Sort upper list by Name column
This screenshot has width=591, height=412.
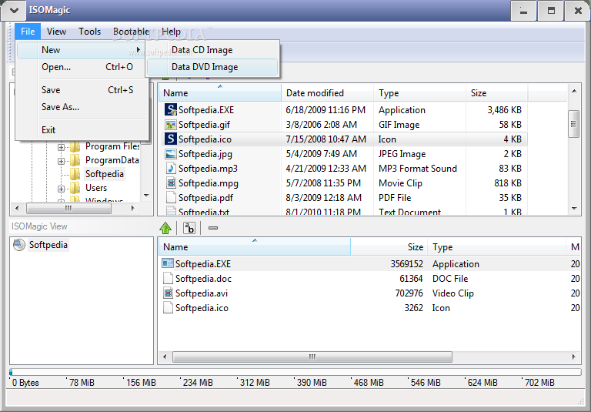click(x=220, y=93)
